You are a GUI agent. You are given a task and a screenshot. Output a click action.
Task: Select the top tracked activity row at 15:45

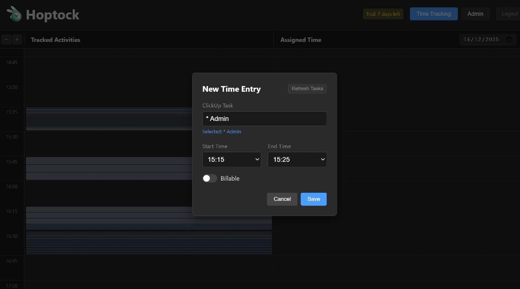(109, 161)
